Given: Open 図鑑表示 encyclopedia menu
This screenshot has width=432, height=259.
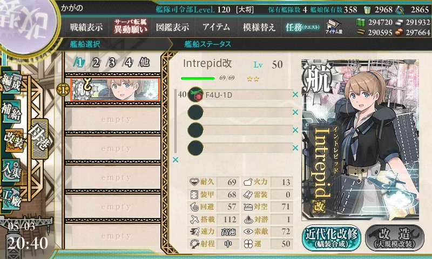Looking at the screenshot, I should [172, 27].
